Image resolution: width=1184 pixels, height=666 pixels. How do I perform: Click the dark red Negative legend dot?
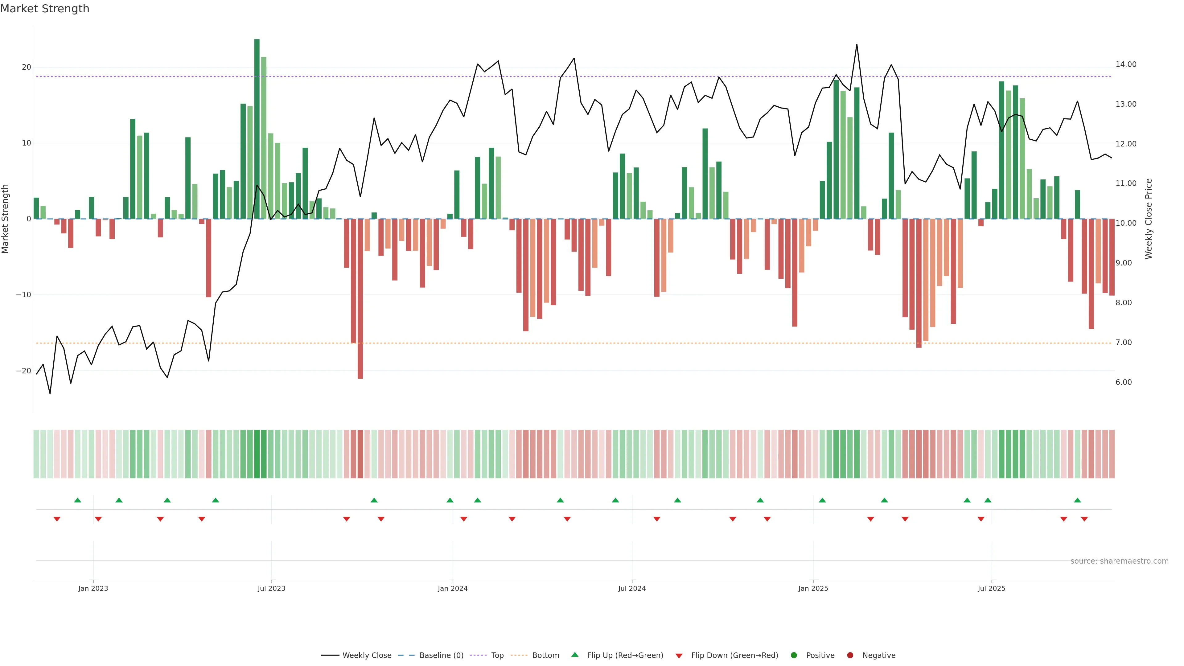pos(850,656)
